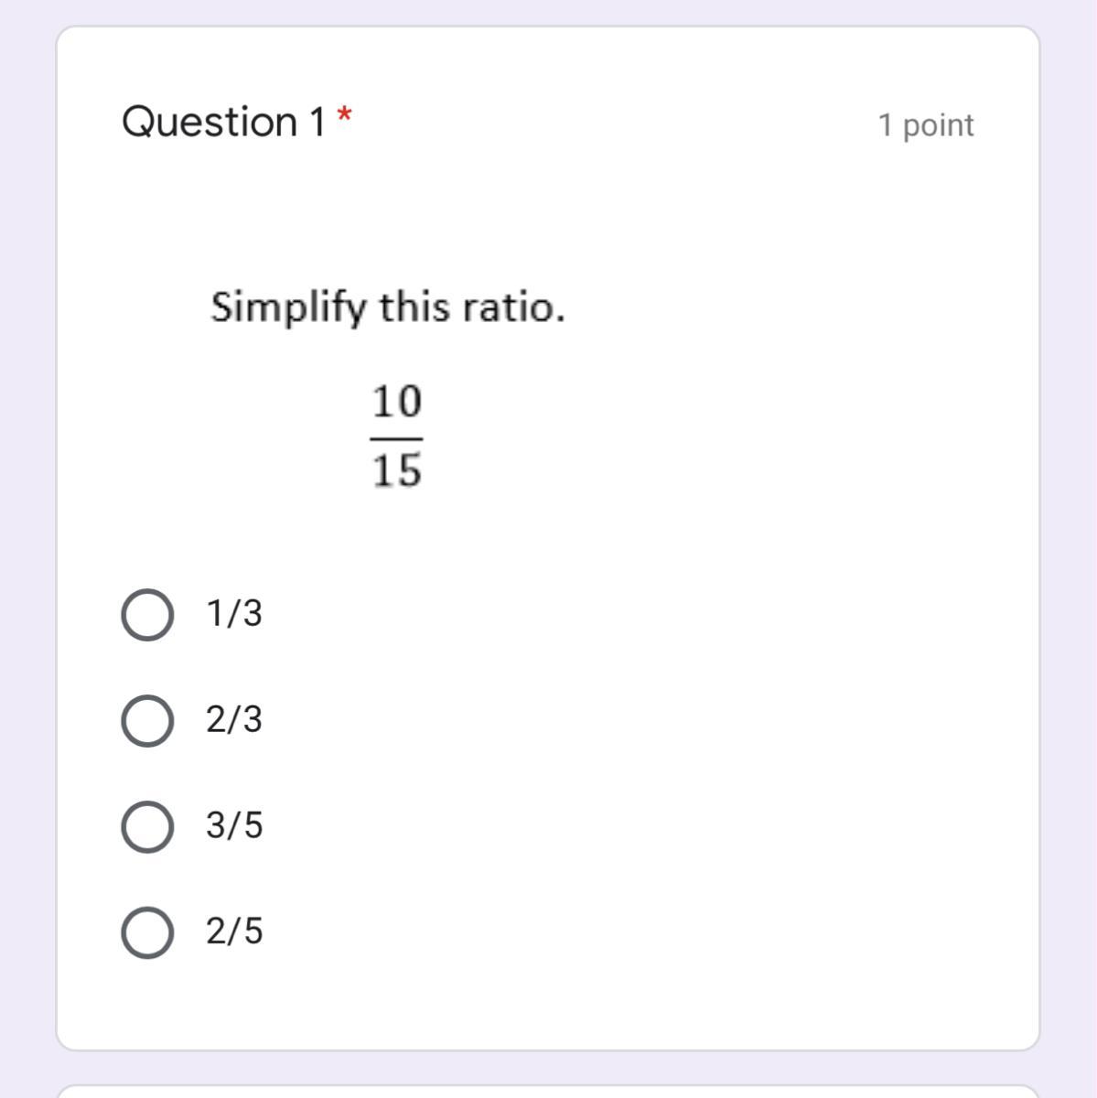Image resolution: width=1097 pixels, height=1098 pixels.
Task: Click the "2/3" answer label text
Action: coord(234,719)
